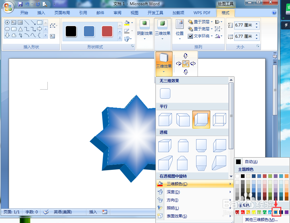This screenshot has height=223, width=290.
Task: Expand the shape styles gallery more arrow
Action: [x=120, y=38]
